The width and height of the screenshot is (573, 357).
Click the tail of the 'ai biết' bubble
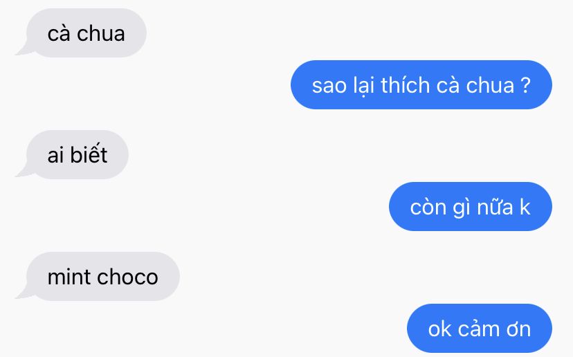22,172
